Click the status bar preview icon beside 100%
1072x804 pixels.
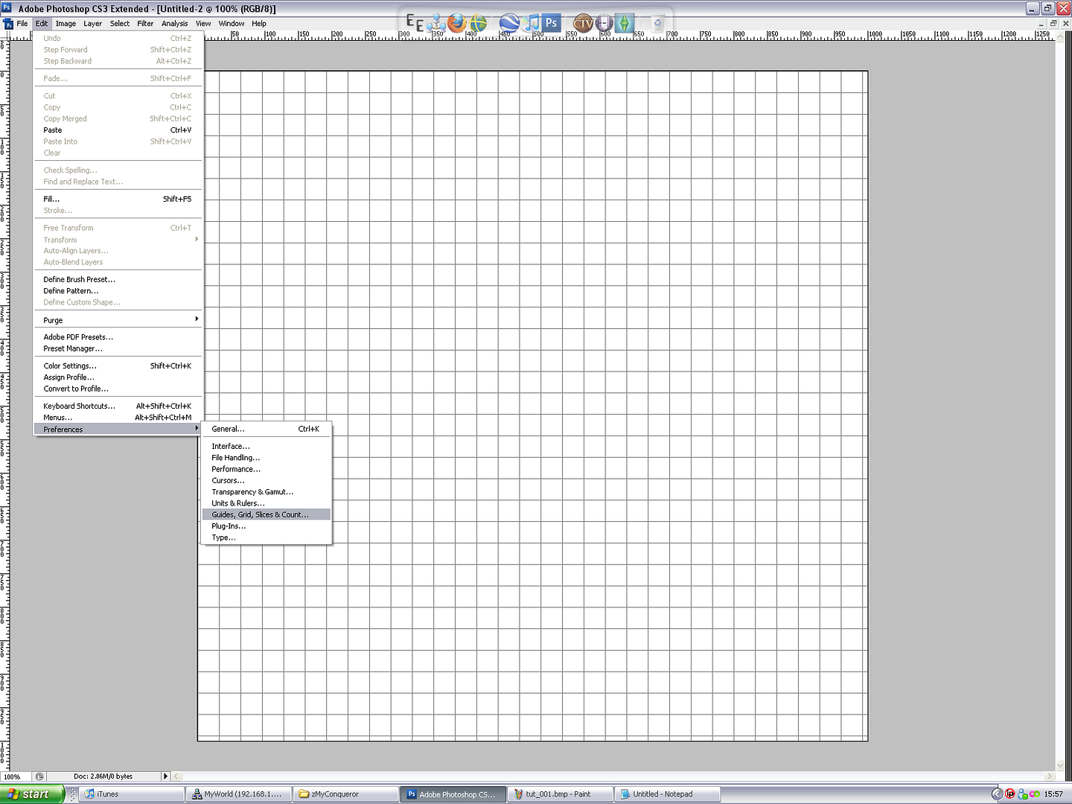point(39,776)
